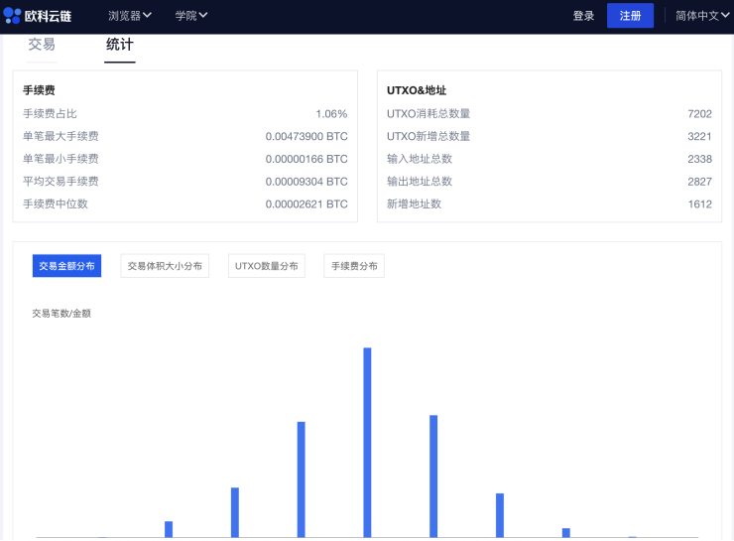The image size is (734, 541).
Task: Click the 输入地址总数 label
Action: pyautogui.click(x=420, y=159)
